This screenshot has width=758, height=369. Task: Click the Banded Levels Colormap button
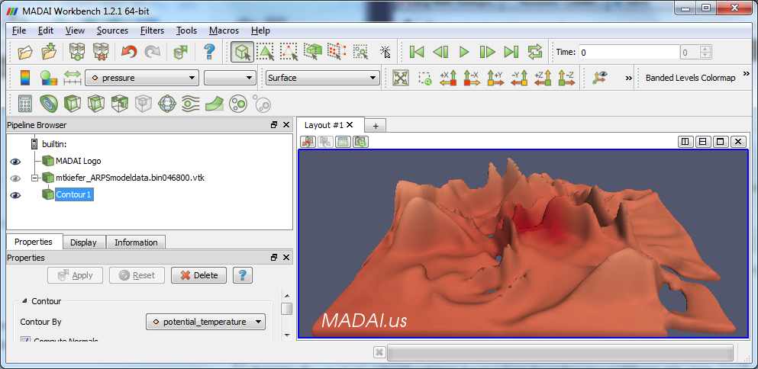pos(690,78)
